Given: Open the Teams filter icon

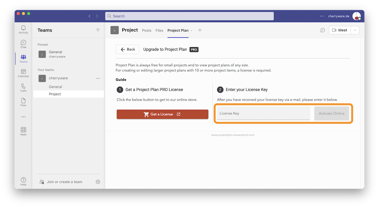Looking at the screenshot, I should [98, 30].
